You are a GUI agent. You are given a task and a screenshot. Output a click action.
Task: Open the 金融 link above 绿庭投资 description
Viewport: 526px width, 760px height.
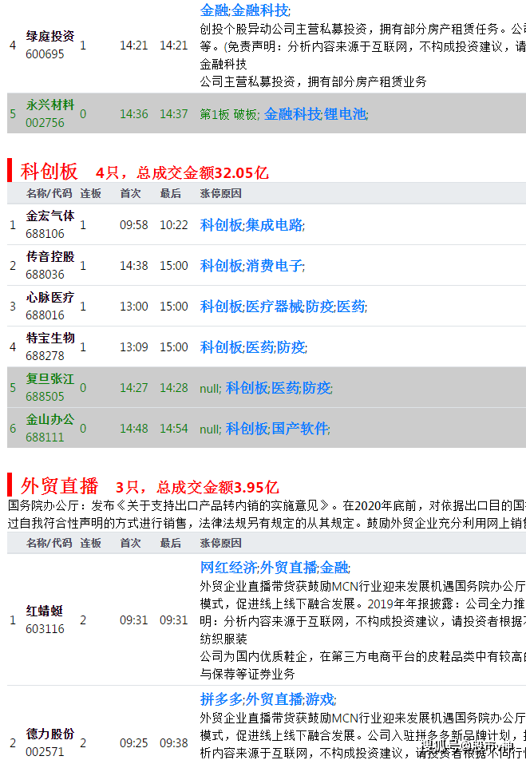point(214,10)
